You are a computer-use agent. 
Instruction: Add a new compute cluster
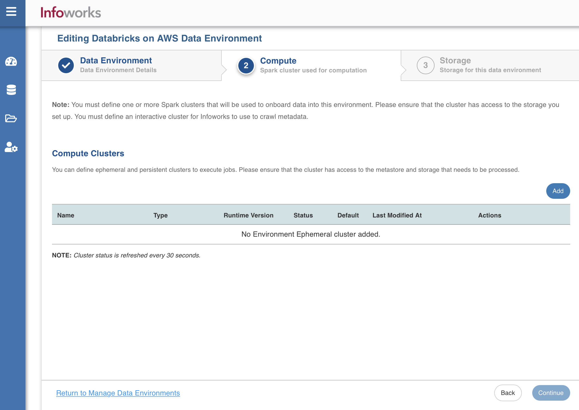(x=558, y=191)
